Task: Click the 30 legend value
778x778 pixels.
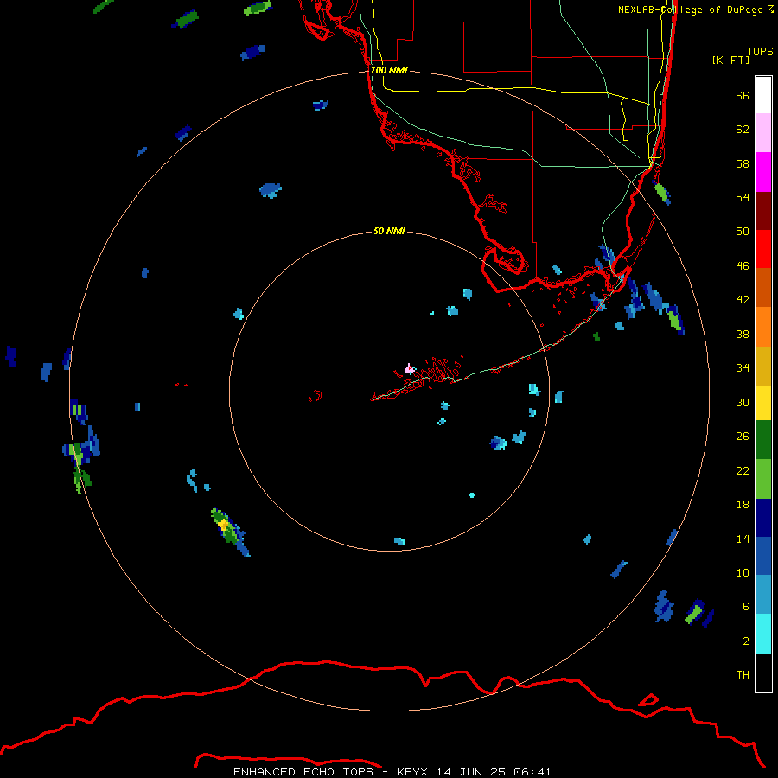Action: coord(743,402)
